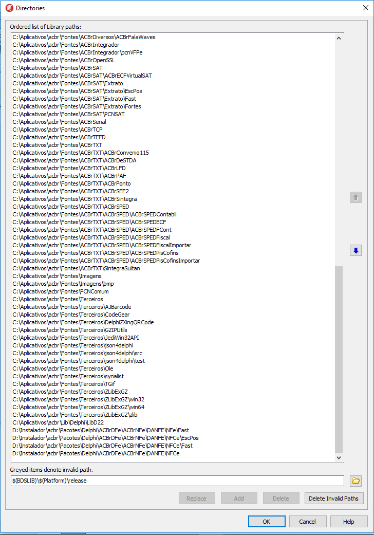The image size is (374, 535).
Task: Click the list scrollbar down arrow
Action: 339,458
